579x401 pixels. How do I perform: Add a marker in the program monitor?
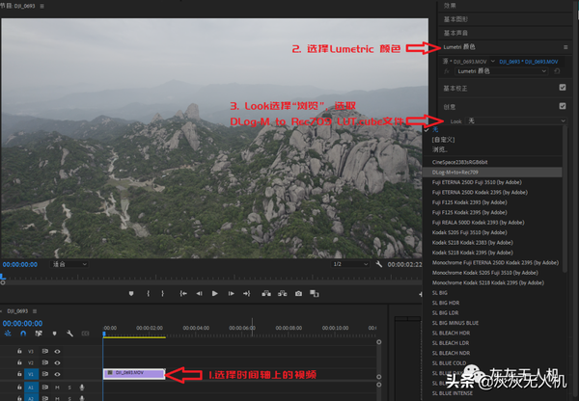click(x=131, y=293)
